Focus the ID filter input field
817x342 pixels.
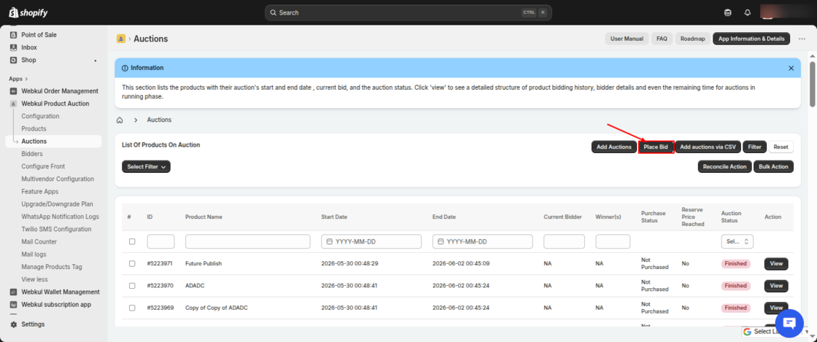(160, 241)
